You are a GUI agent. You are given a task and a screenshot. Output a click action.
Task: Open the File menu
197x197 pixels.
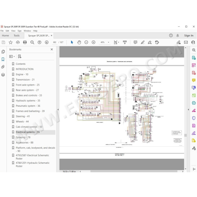point(2,31)
